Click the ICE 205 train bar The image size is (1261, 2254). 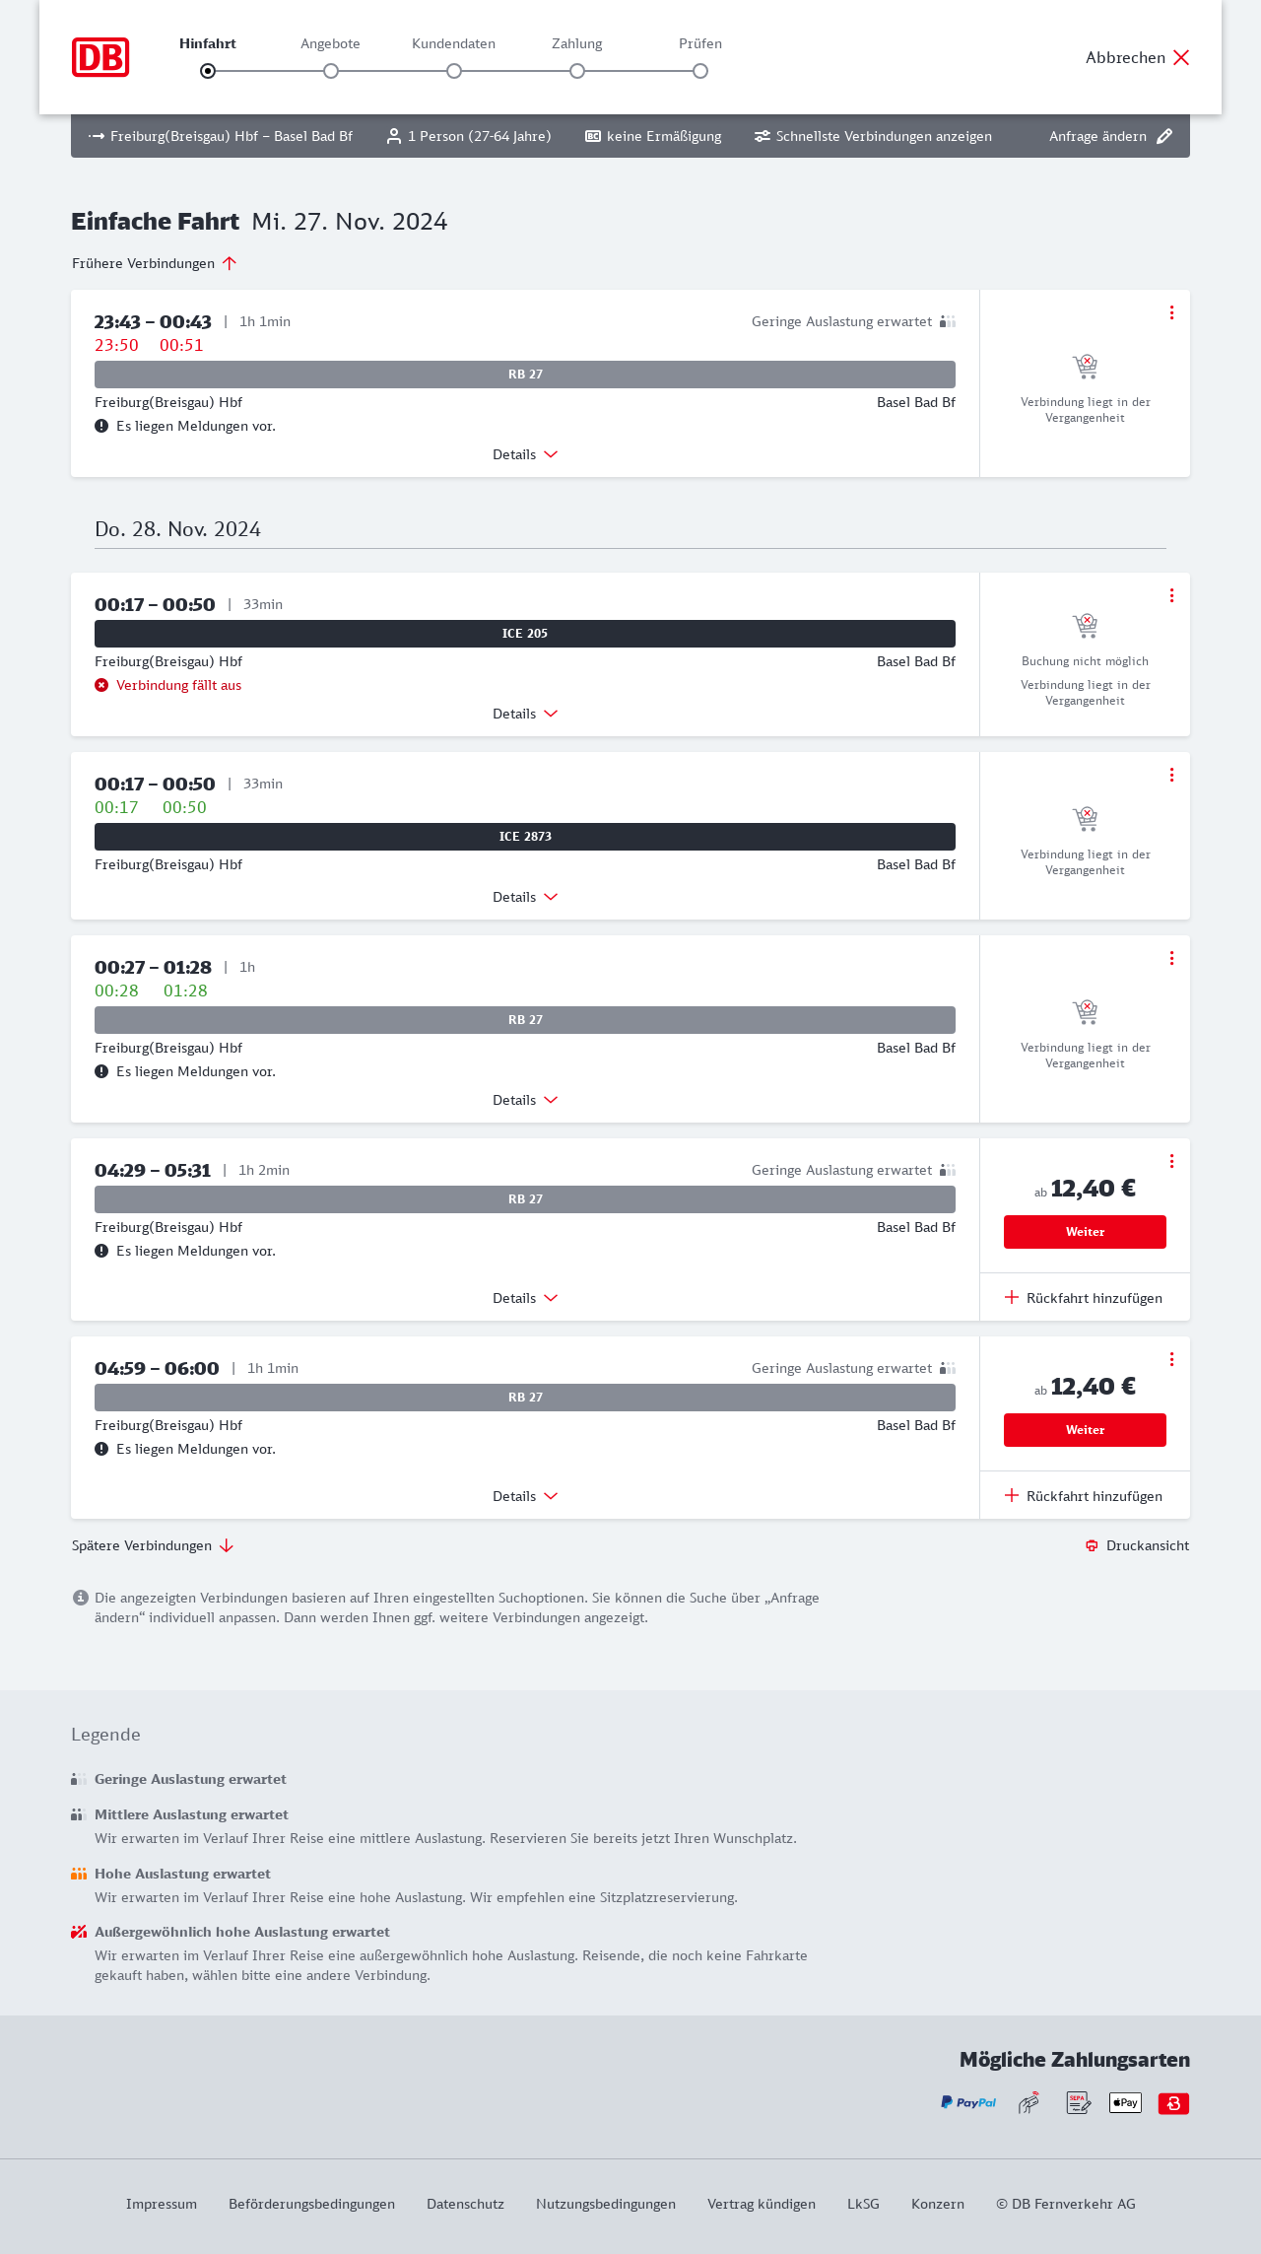[525, 634]
